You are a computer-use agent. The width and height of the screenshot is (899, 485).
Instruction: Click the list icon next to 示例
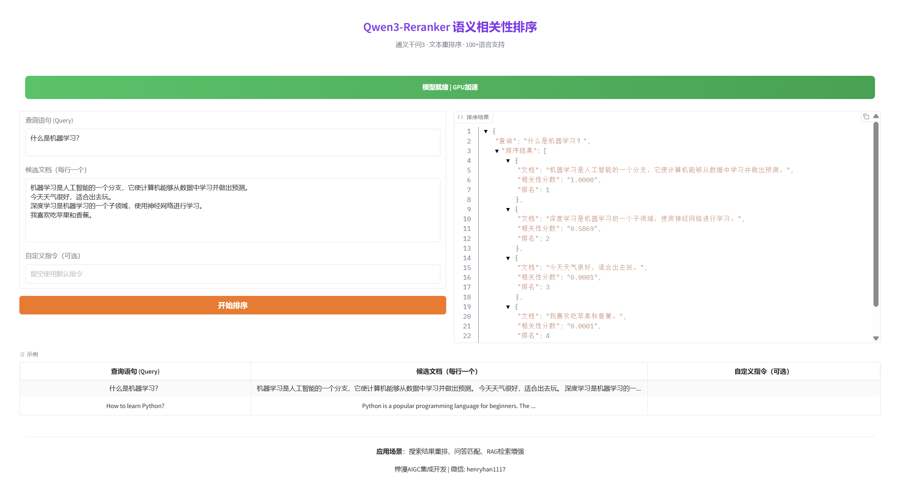tap(22, 354)
